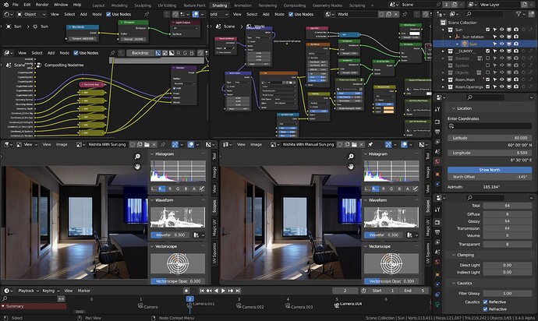
Task: Click the Latitude value field
Action: (490, 138)
